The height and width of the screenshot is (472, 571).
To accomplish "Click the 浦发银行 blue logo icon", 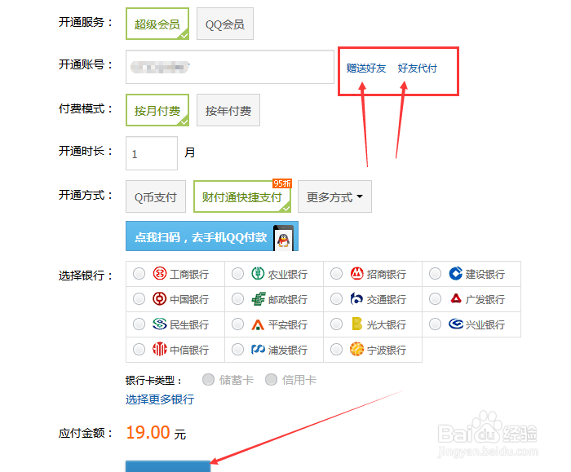I will 258,350.
